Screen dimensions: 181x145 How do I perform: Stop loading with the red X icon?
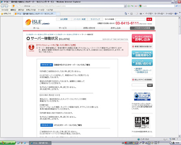[136, 6]
